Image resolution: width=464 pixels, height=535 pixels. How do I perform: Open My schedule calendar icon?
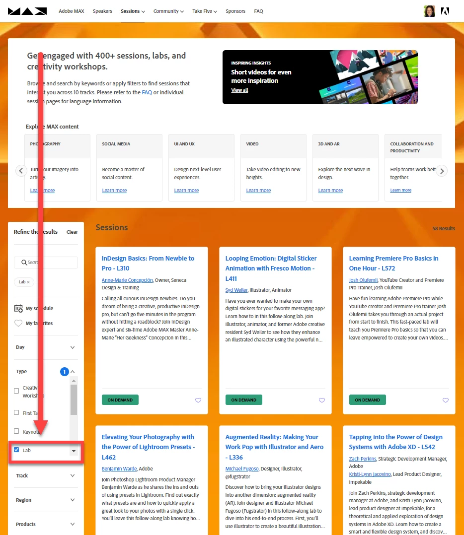[x=18, y=309]
